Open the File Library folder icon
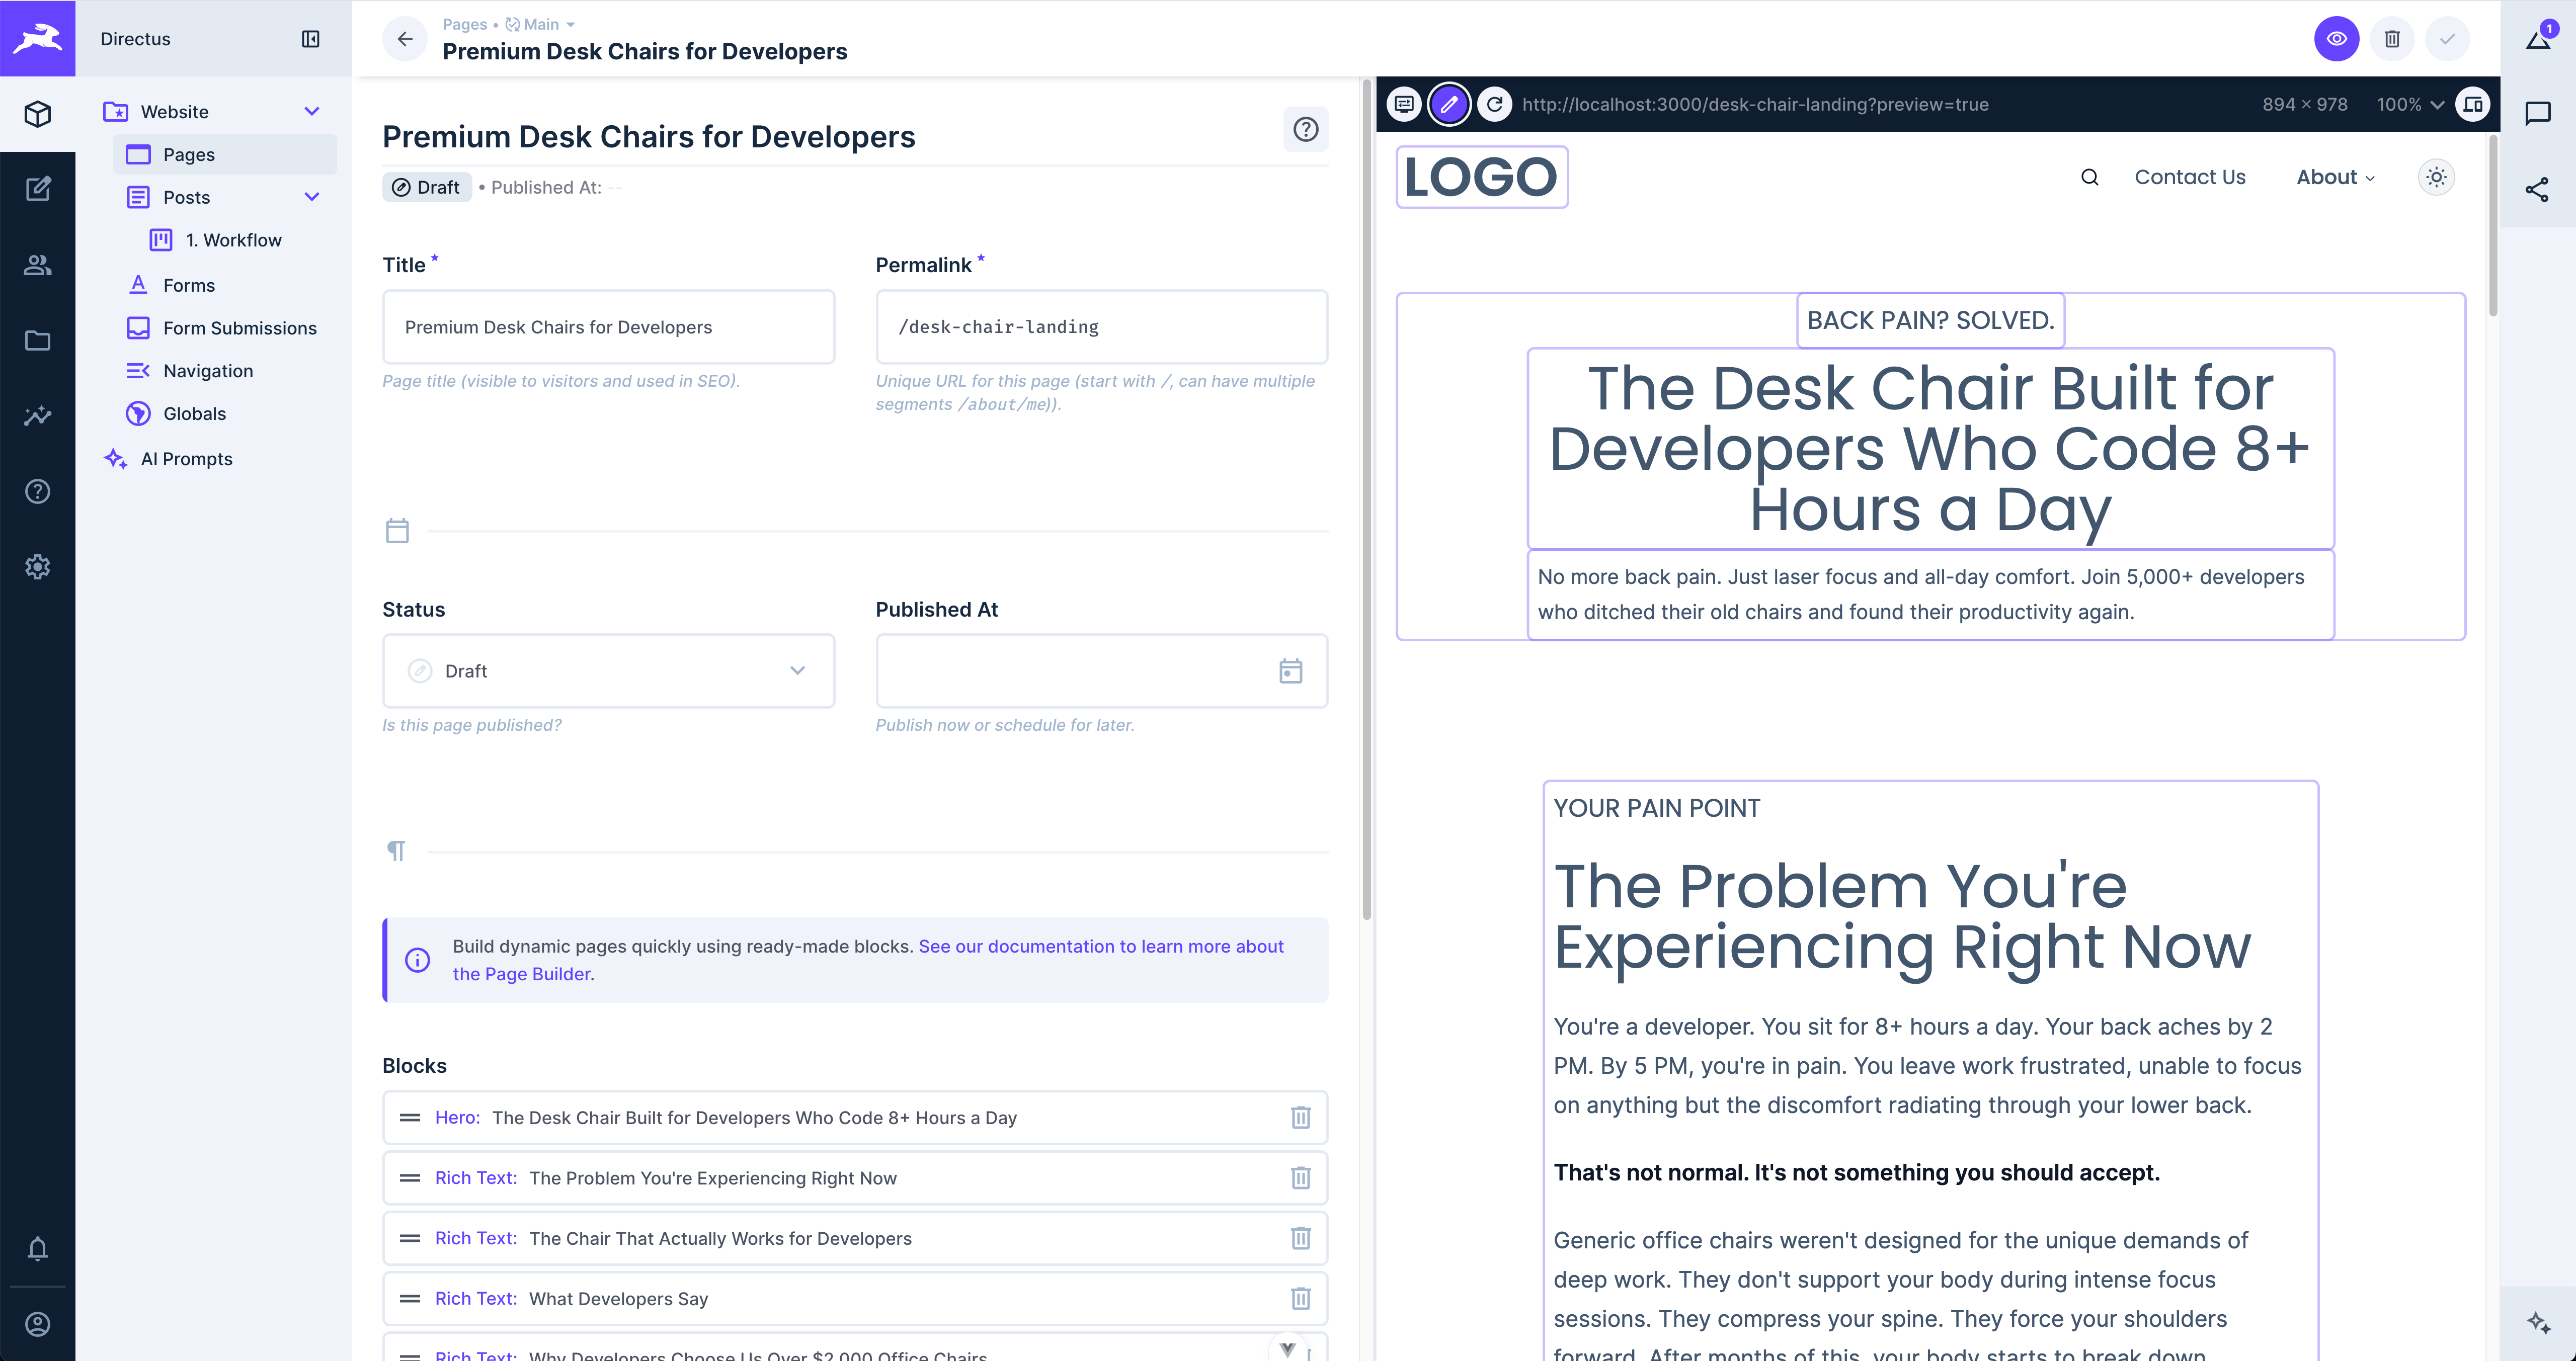The width and height of the screenshot is (2576, 1361). (x=37, y=341)
